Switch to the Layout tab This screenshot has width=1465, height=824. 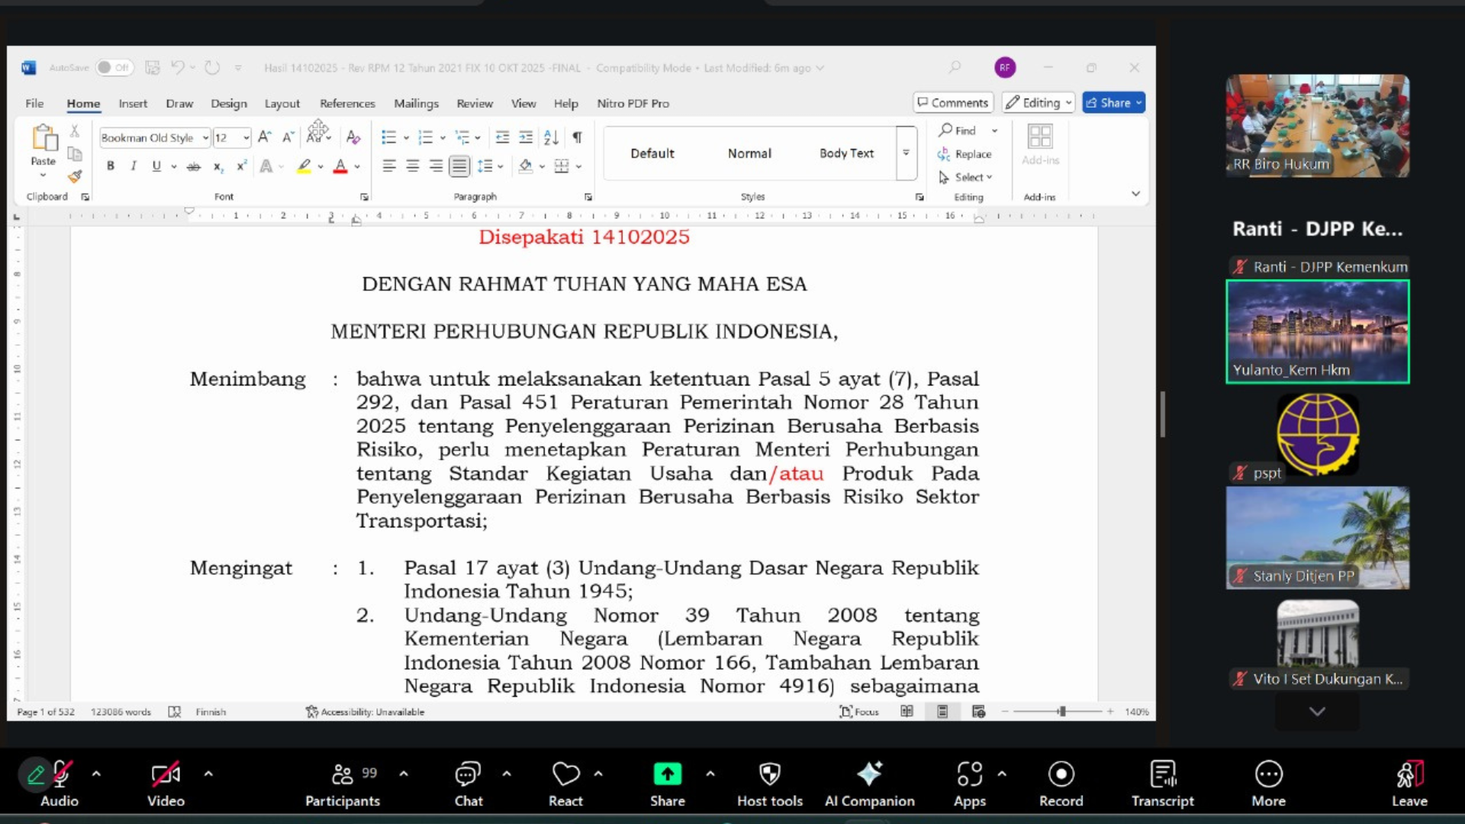pos(282,103)
